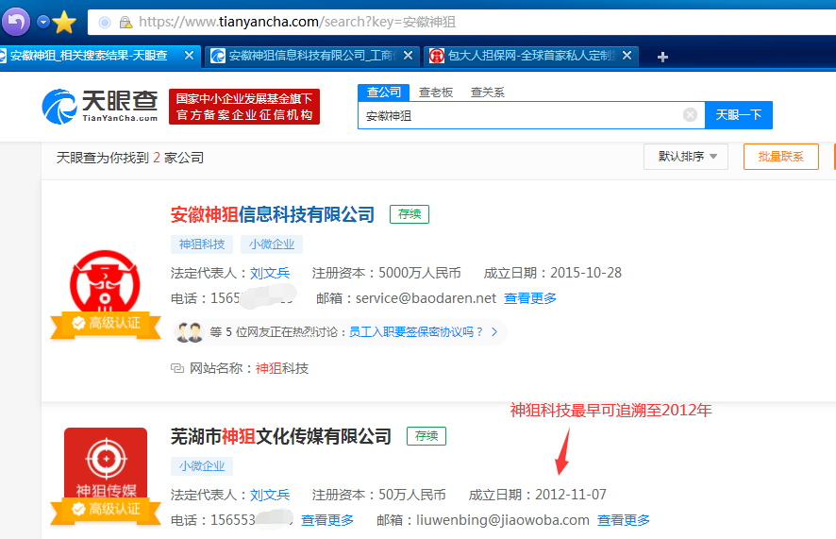Expand the 默认排序 sort dropdown
The width and height of the screenshot is (836, 539).
(x=686, y=157)
